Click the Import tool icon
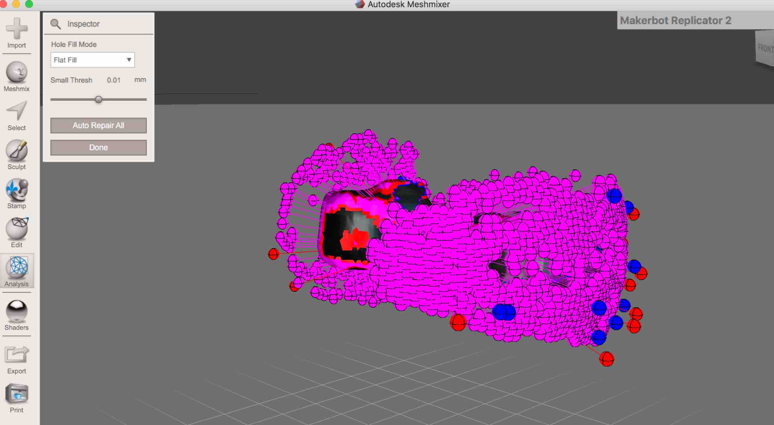 tap(16, 28)
